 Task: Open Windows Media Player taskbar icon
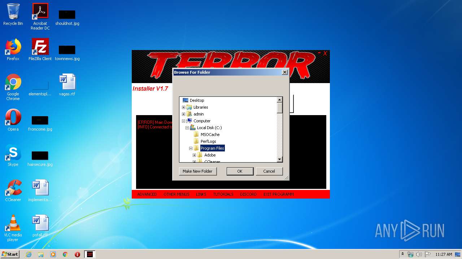coord(53,254)
